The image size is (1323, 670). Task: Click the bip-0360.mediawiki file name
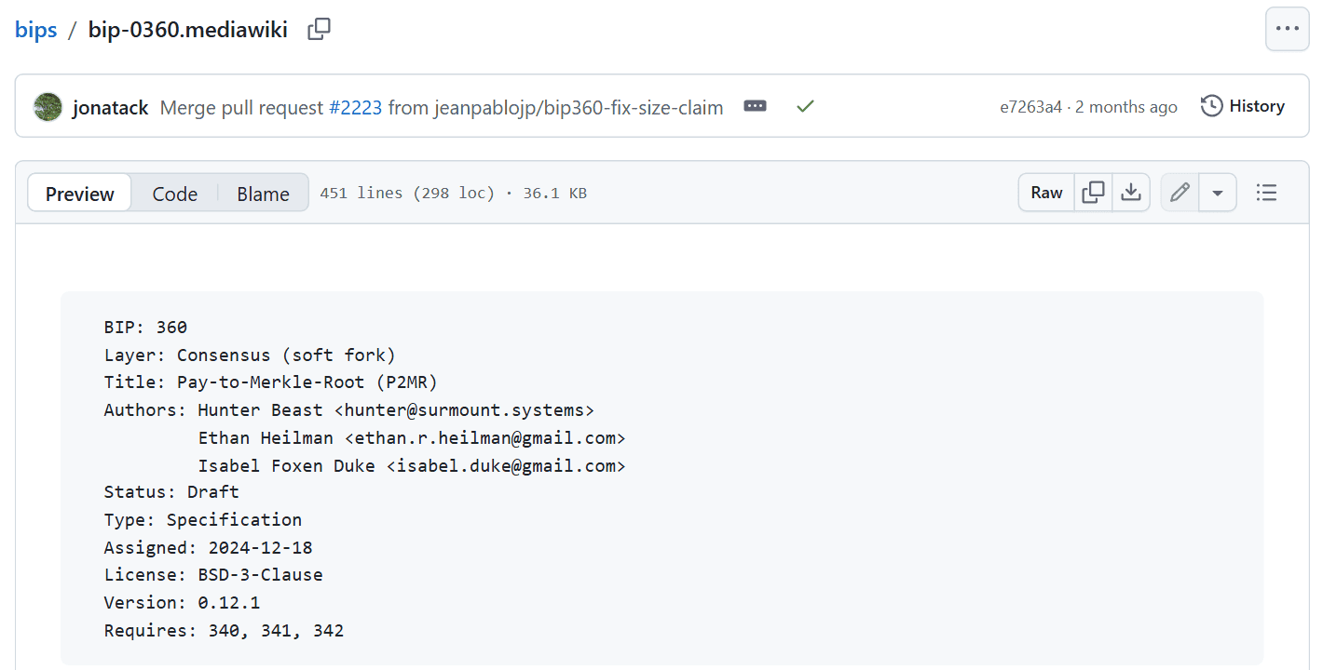[x=188, y=30]
